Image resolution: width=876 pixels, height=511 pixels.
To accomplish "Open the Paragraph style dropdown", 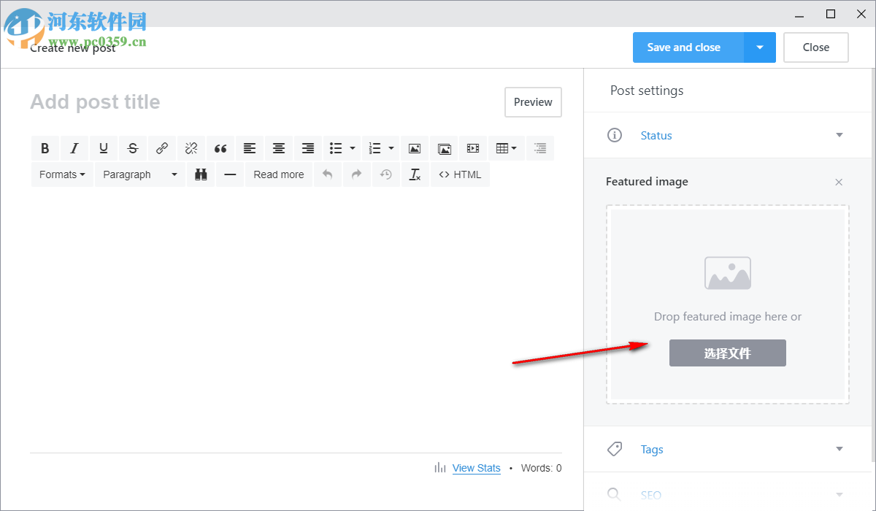I will pyautogui.click(x=140, y=174).
